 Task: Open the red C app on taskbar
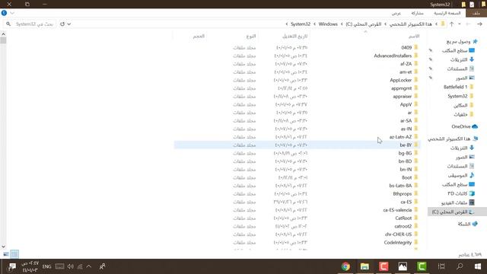tap(384, 266)
